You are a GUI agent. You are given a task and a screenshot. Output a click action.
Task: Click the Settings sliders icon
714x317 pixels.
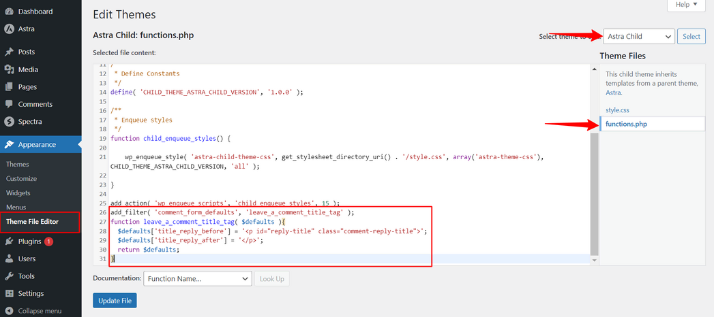point(10,294)
